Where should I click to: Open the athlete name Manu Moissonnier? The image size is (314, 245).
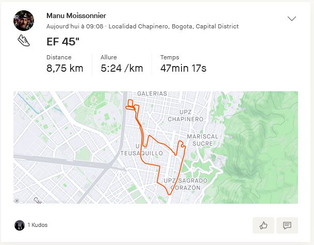pos(76,16)
